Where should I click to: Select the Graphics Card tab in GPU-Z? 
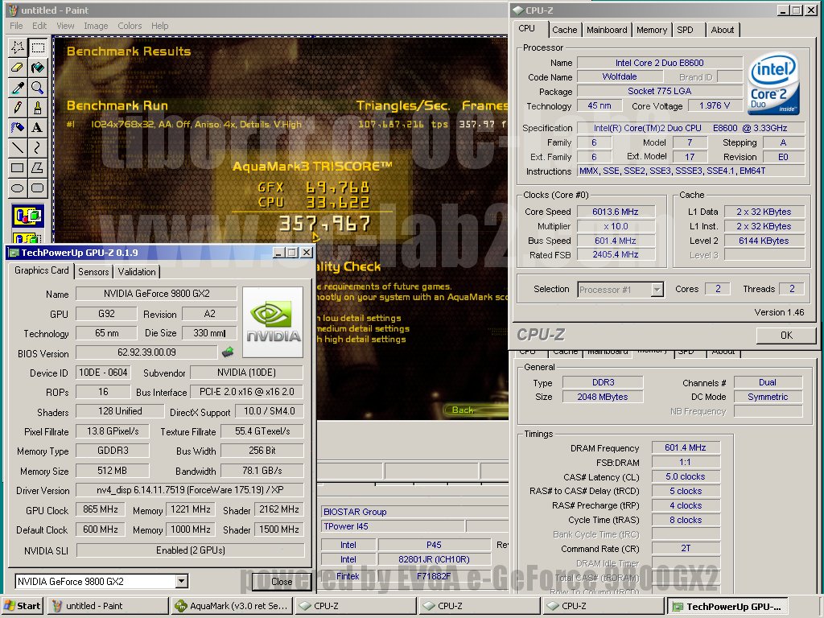[42, 270]
